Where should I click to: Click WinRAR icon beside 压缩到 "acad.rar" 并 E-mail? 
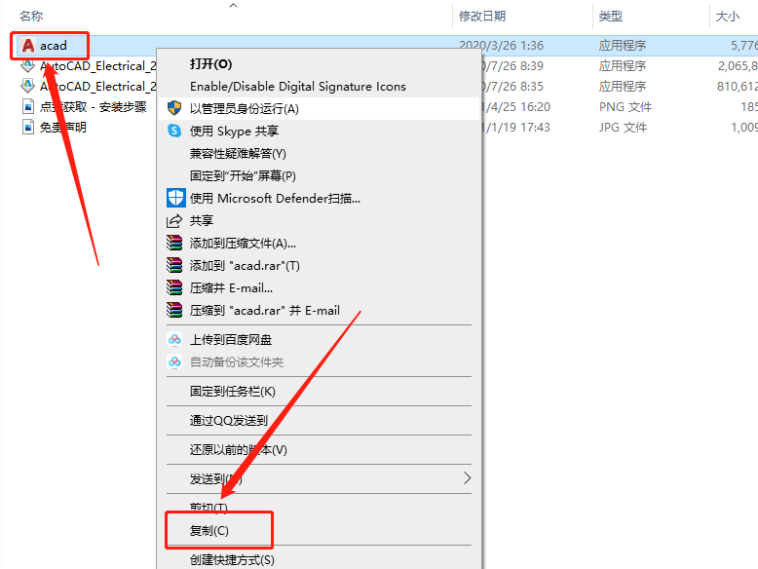click(x=174, y=310)
